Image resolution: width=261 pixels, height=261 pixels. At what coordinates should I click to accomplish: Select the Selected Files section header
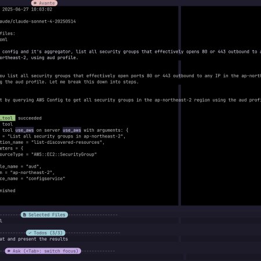44,215
